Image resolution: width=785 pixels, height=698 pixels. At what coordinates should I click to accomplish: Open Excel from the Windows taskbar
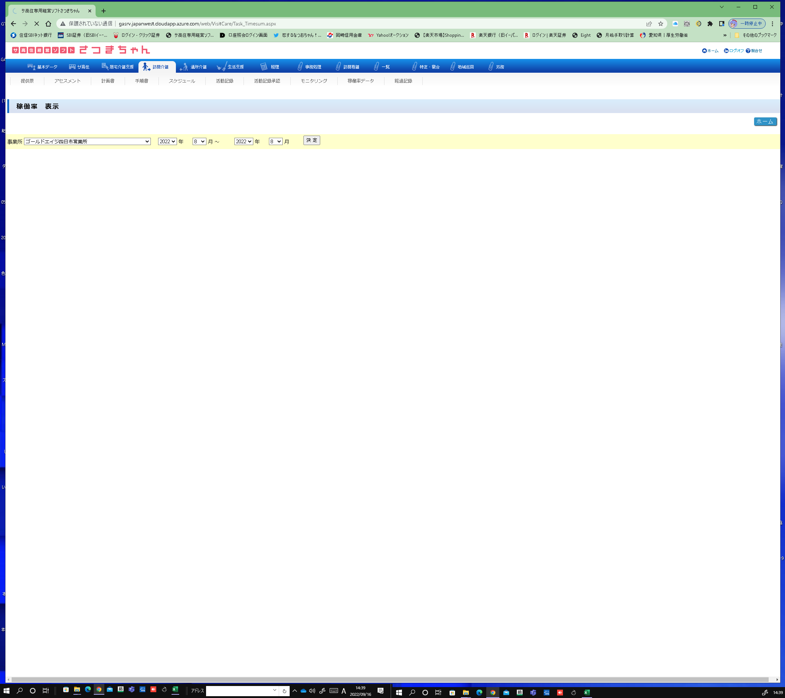(x=175, y=690)
